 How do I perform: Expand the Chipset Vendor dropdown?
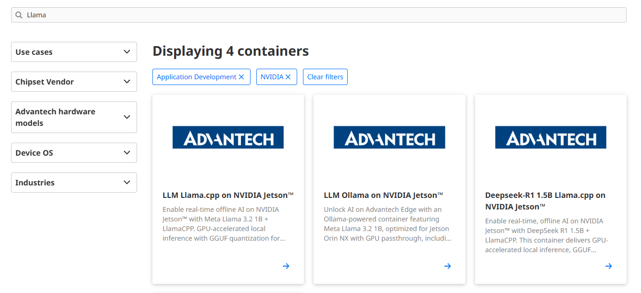[74, 82]
